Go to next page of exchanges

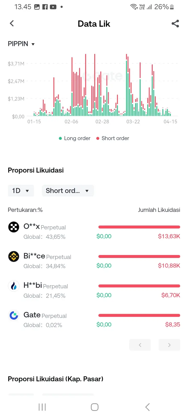tap(169, 345)
